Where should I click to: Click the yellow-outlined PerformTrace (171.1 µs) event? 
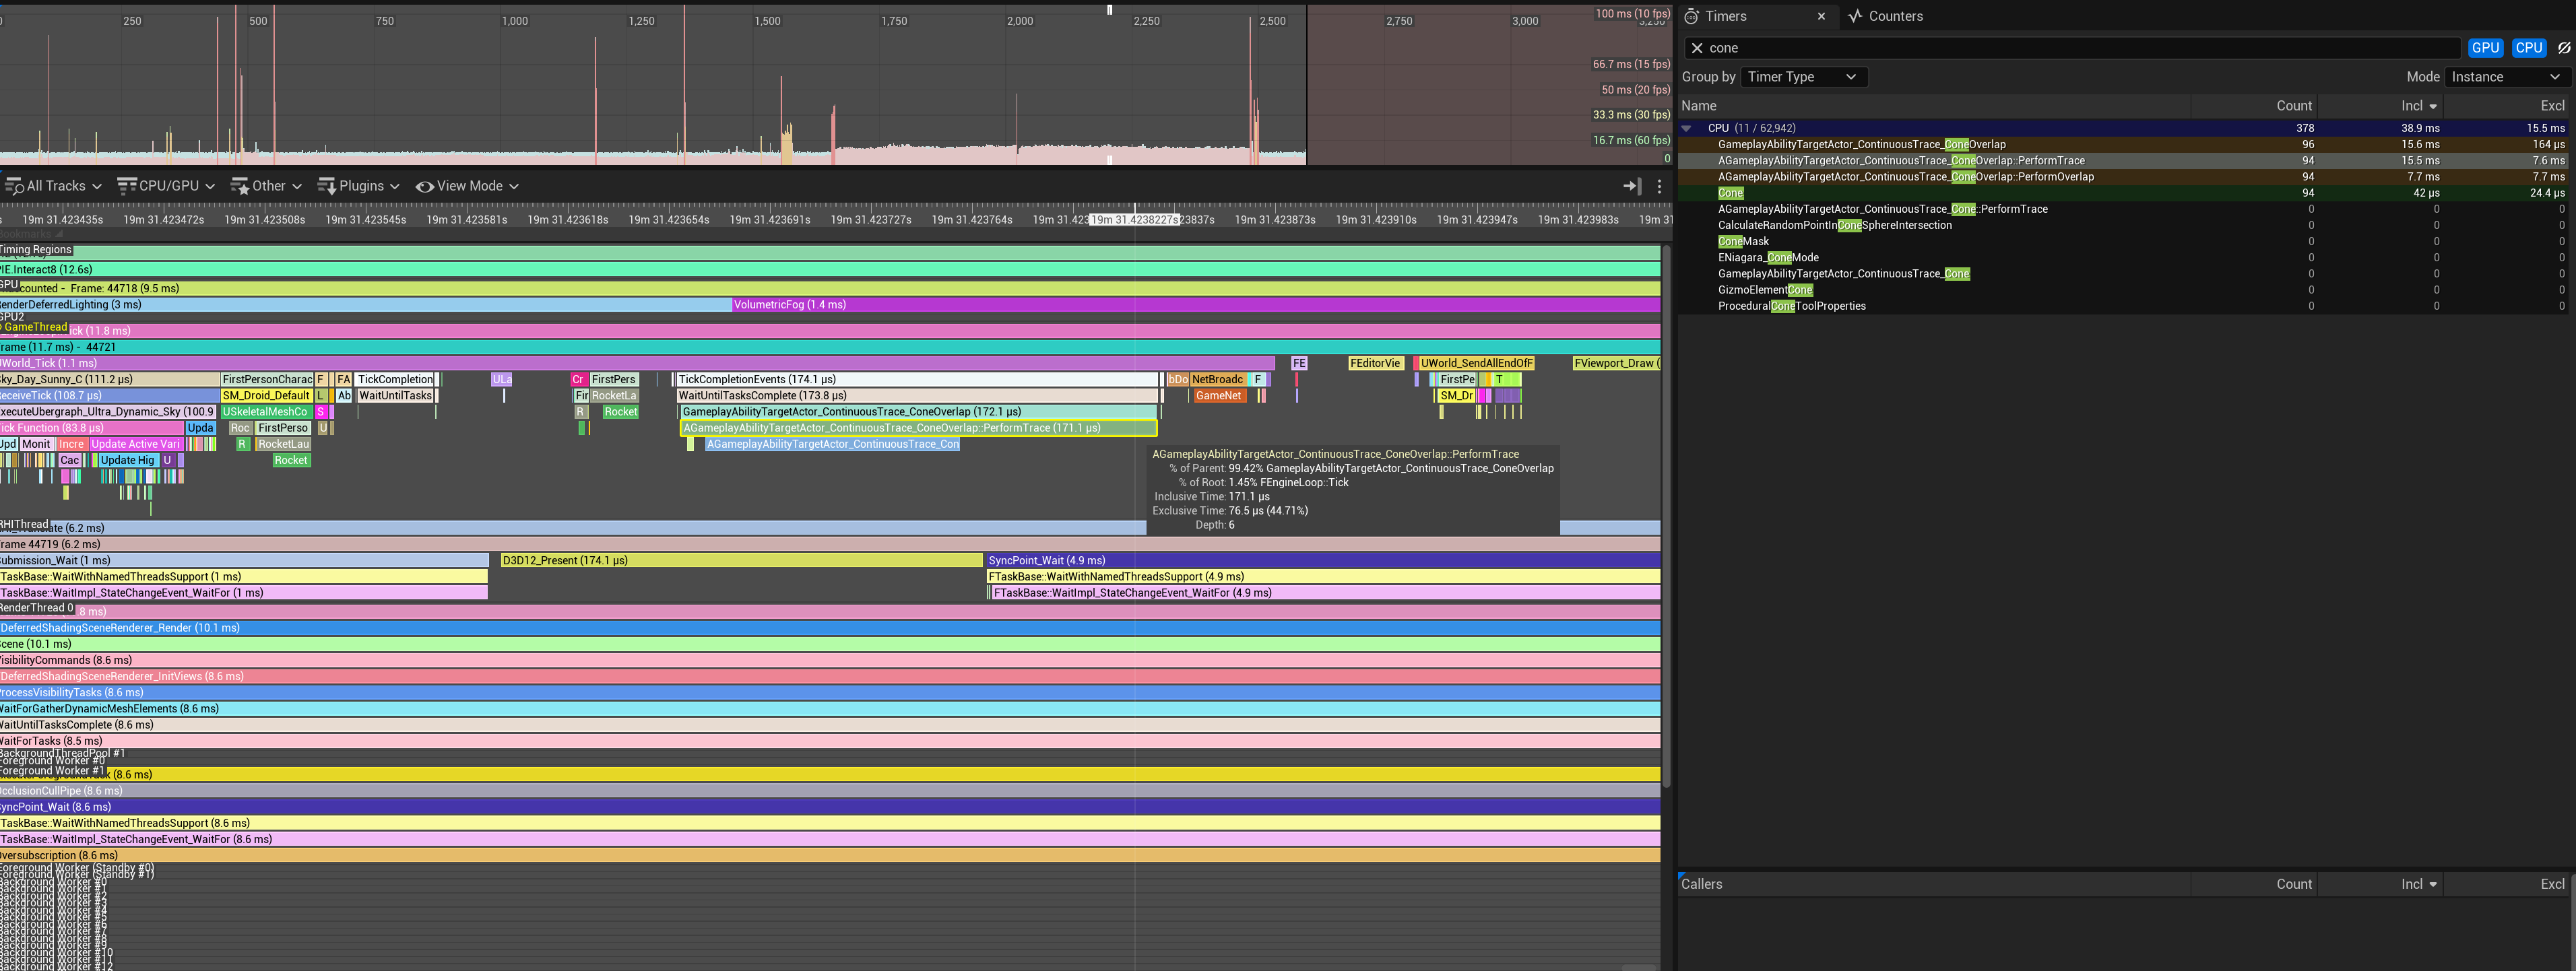[x=918, y=428]
